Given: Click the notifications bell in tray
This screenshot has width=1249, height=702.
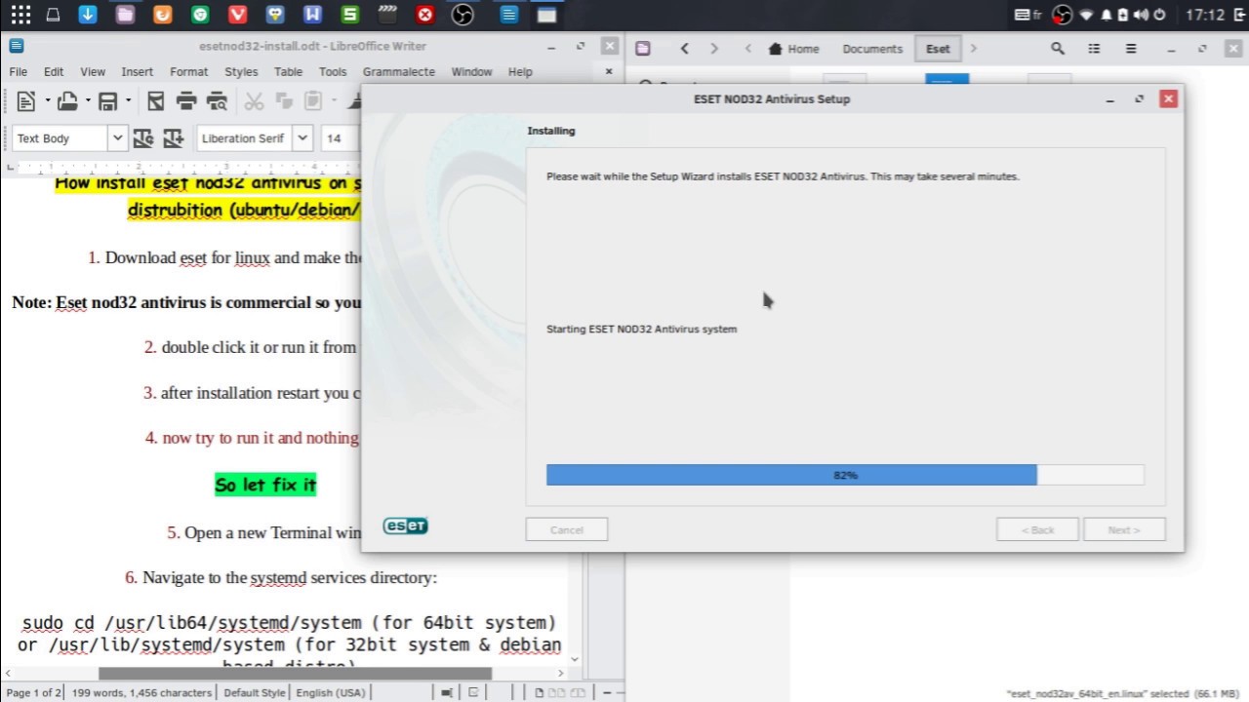Looking at the screenshot, I should coord(1107,15).
